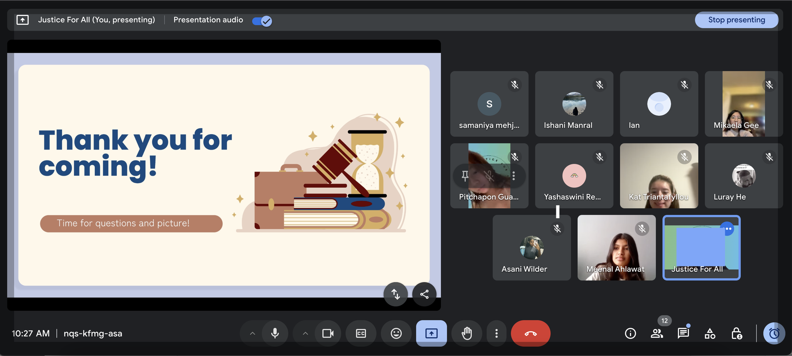The height and width of the screenshot is (356, 792).
Task: Toggle the Presentation audio switch
Action: pos(262,21)
